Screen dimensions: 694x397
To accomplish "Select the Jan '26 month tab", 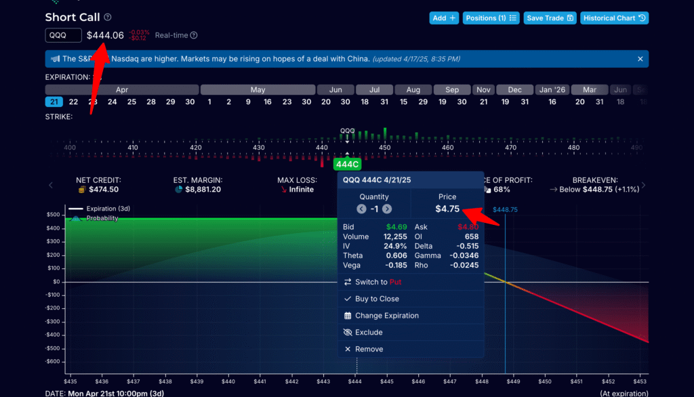I will (552, 90).
